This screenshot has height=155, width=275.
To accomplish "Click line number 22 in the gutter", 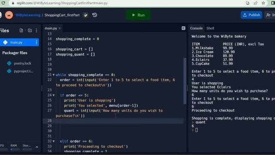I will (49, 80).
